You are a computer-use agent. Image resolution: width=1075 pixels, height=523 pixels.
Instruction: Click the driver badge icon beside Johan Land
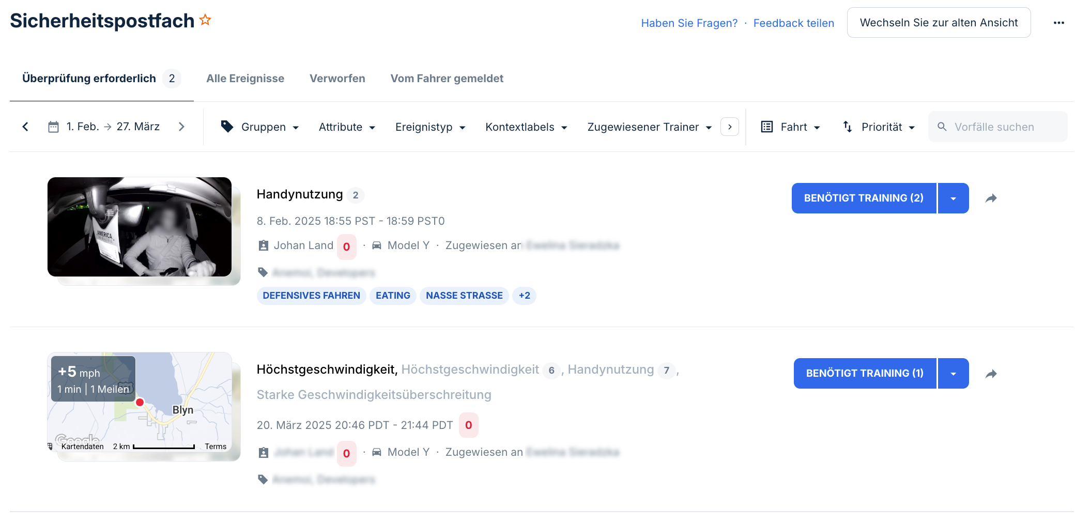pyautogui.click(x=263, y=245)
